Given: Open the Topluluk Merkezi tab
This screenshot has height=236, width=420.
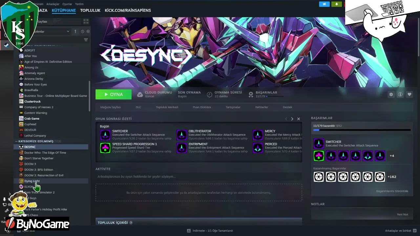Looking at the screenshot, I should tap(167, 107).
